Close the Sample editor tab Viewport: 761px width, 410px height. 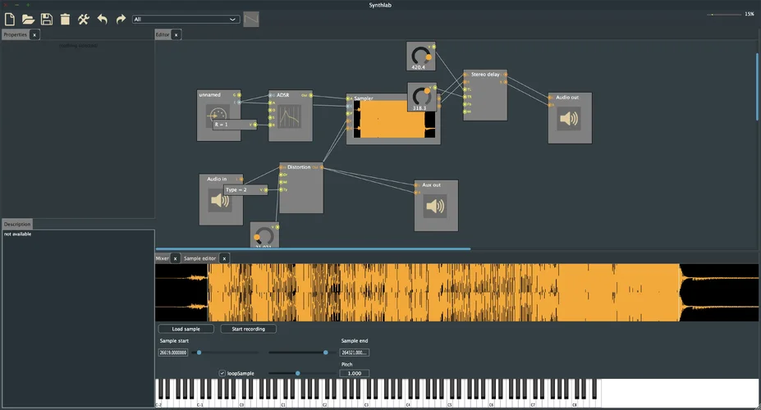tap(224, 259)
